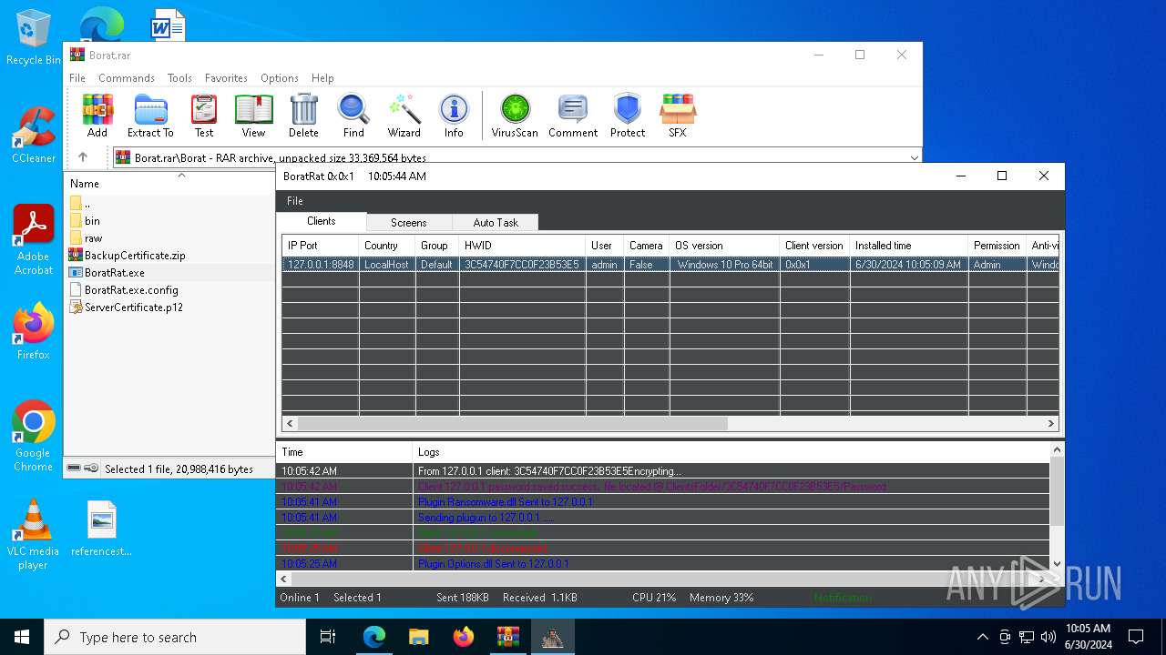The height and width of the screenshot is (655, 1166).
Task: Sort by Installed time column header
Action: tap(908, 246)
